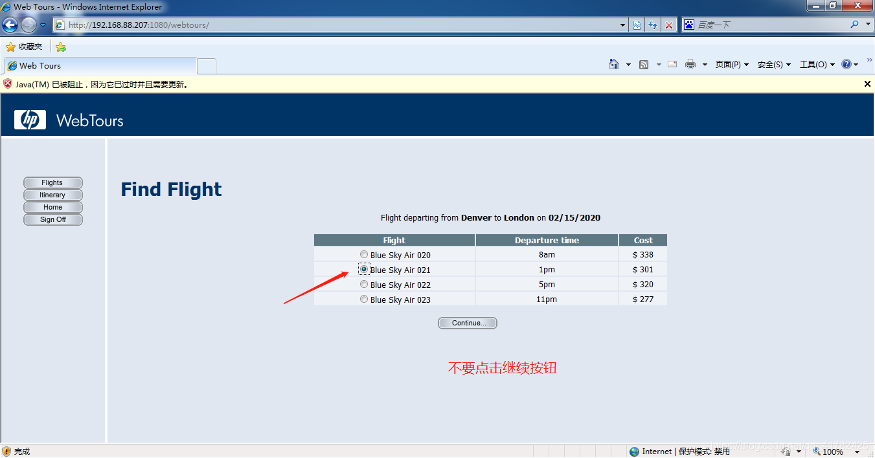This screenshot has width=875, height=458.
Task: Click the Sign Off sidebar button
Action: (53, 219)
